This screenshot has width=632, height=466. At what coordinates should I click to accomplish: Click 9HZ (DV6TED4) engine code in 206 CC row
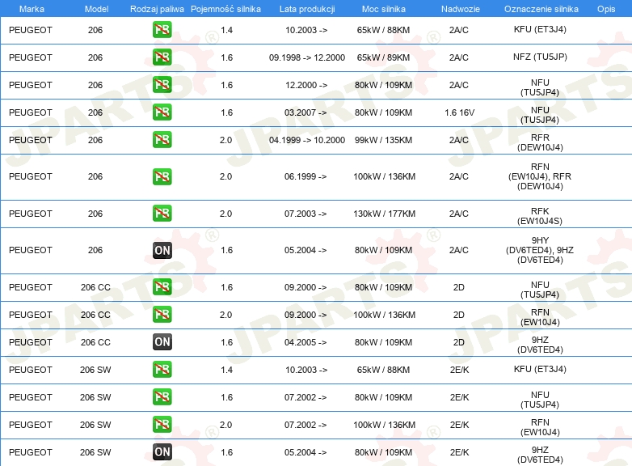[540, 345]
